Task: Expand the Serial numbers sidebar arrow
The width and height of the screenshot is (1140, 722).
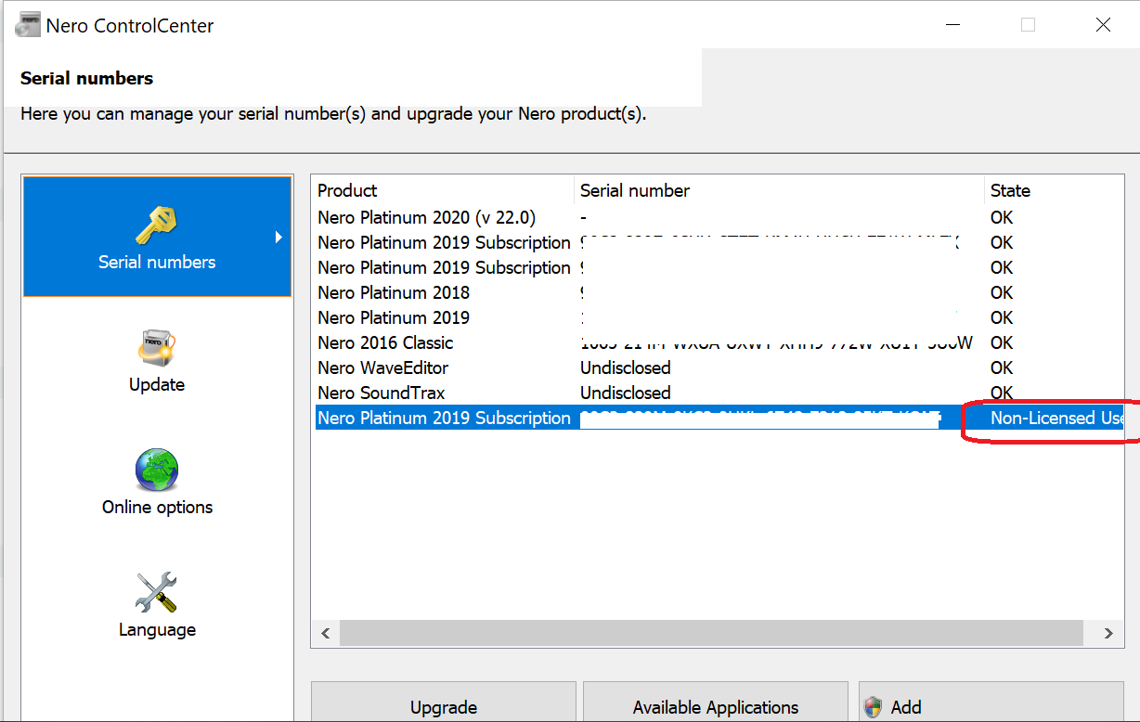Action: click(279, 238)
